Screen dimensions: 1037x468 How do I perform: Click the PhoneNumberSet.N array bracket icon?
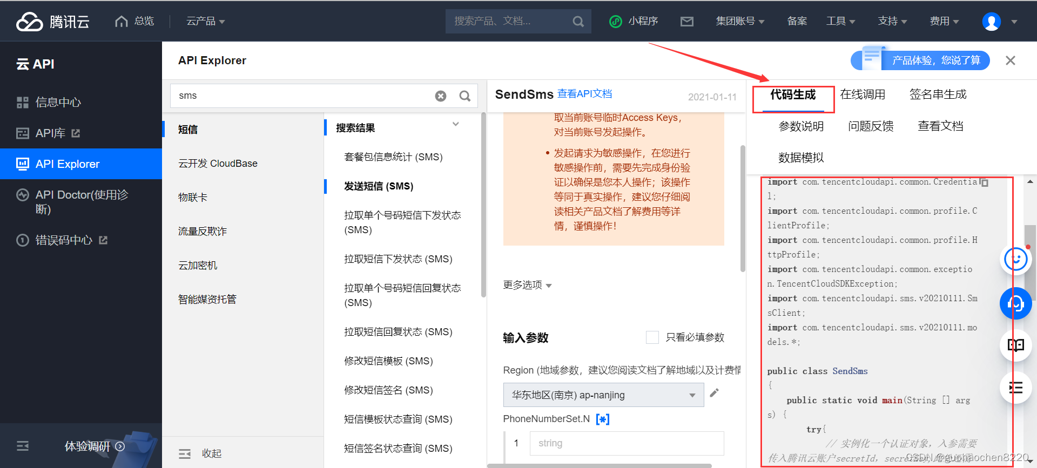pos(603,419)
